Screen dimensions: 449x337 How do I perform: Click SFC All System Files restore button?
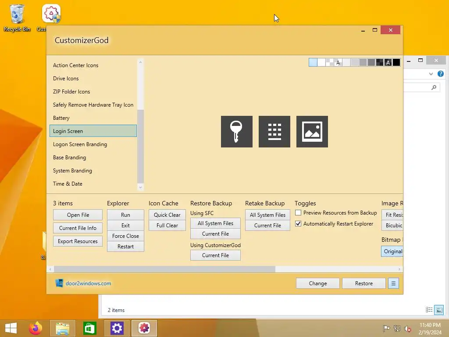215,223
